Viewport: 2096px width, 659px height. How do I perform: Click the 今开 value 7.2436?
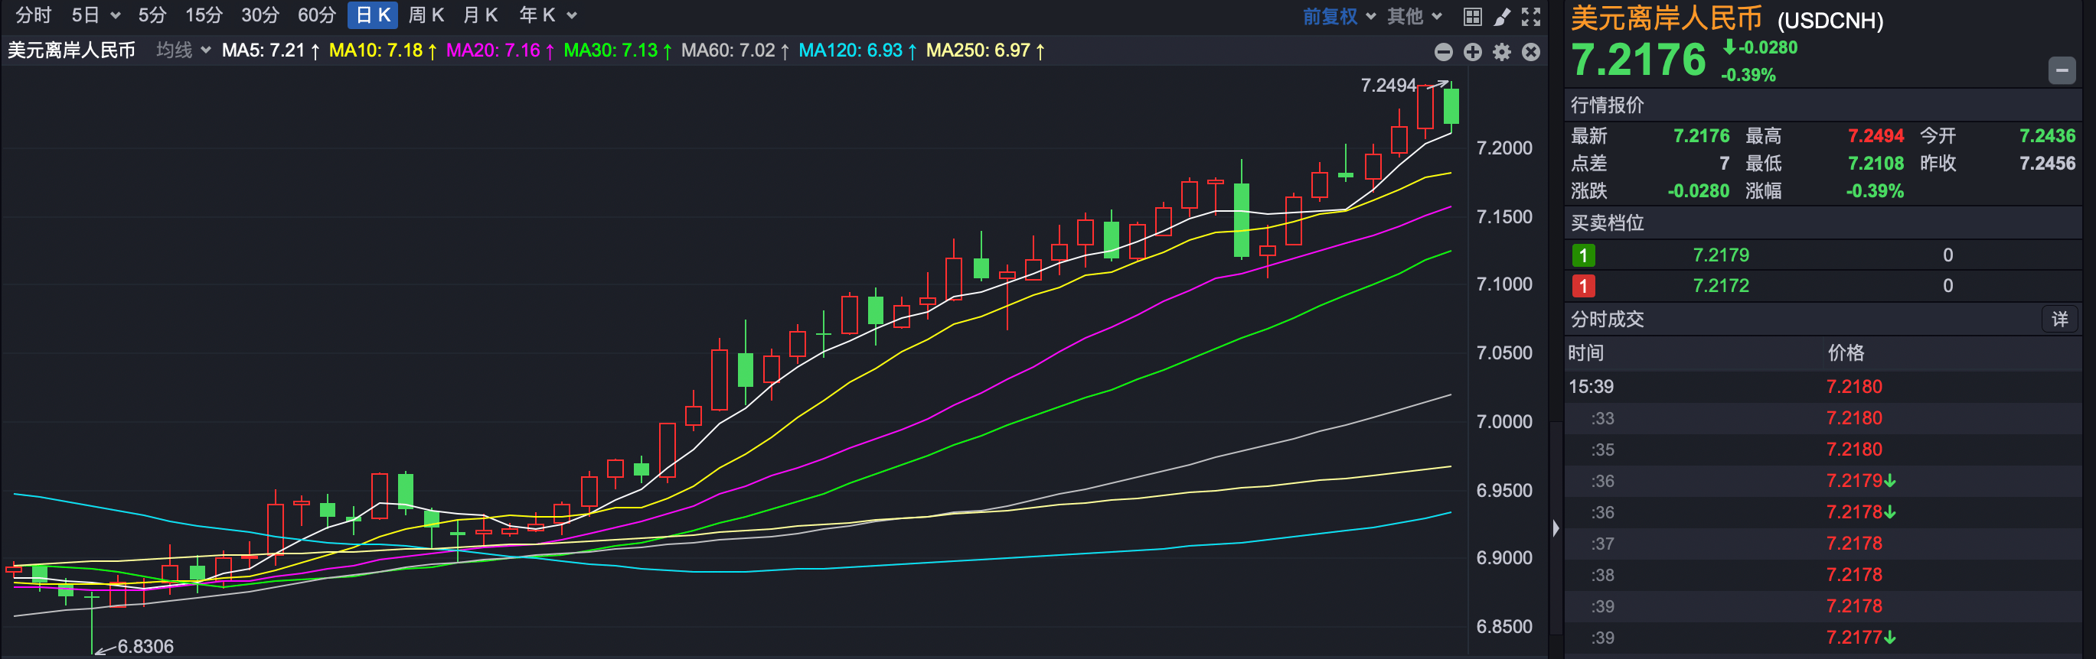[x=2047, y=136]
